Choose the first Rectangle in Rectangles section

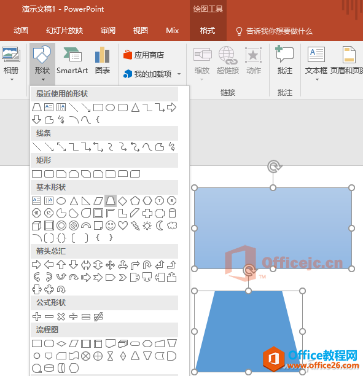click(37, 174)
